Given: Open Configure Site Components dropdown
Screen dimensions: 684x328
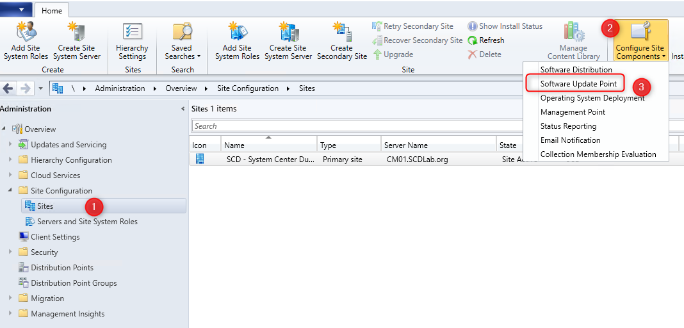Looking at the screenshot, I should coord(640,42).
